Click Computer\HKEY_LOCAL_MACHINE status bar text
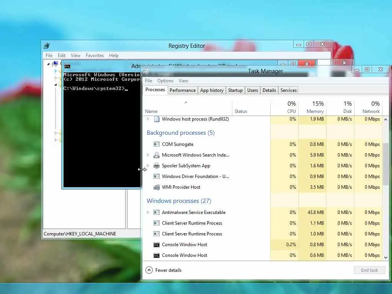Image resolution: width=392 pixels, height=294 pixels. (x=80, y=234)
